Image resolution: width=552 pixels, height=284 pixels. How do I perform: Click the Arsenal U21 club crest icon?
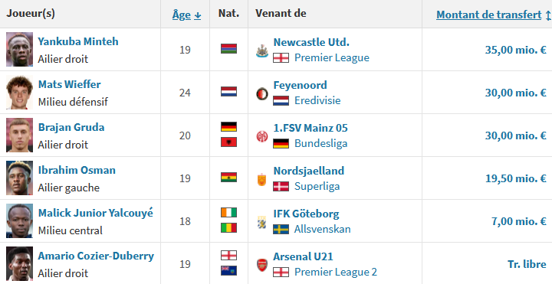[x=262, y=265]
